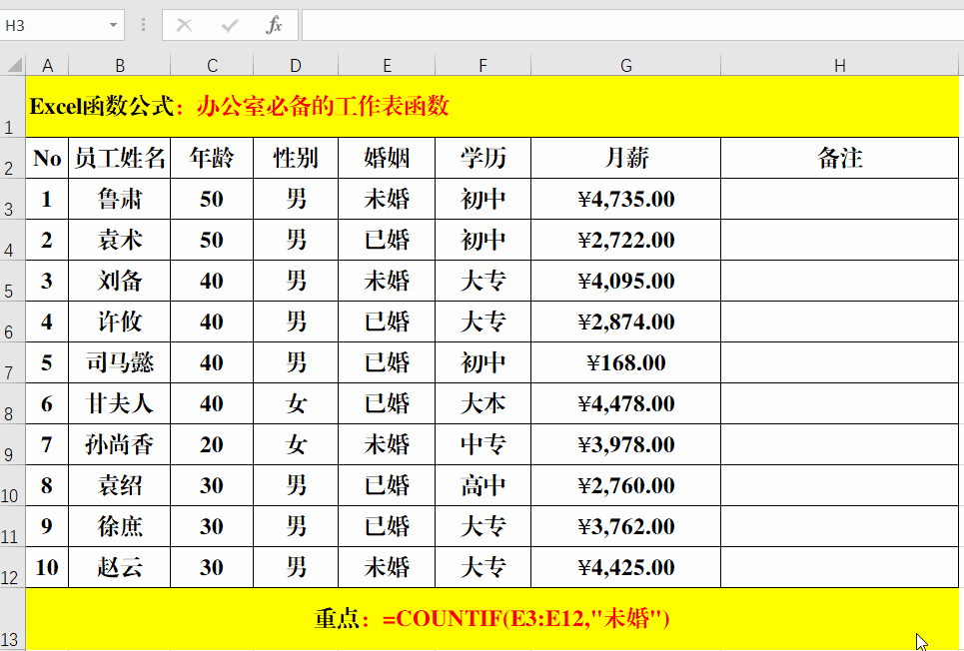Select the name cell '孙尚香'
This screenshot has height=651, width=964.
[119, 444]
